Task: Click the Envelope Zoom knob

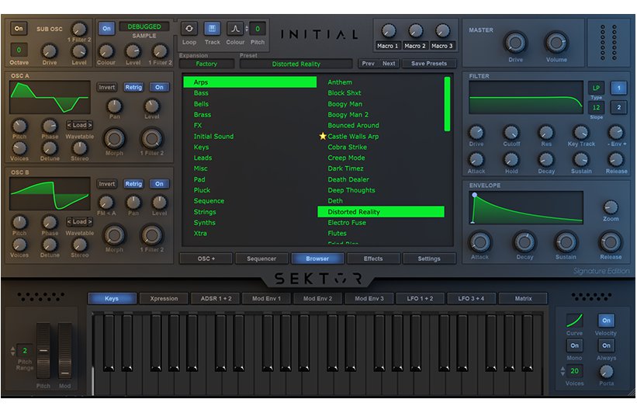Action: click(610, 208)
